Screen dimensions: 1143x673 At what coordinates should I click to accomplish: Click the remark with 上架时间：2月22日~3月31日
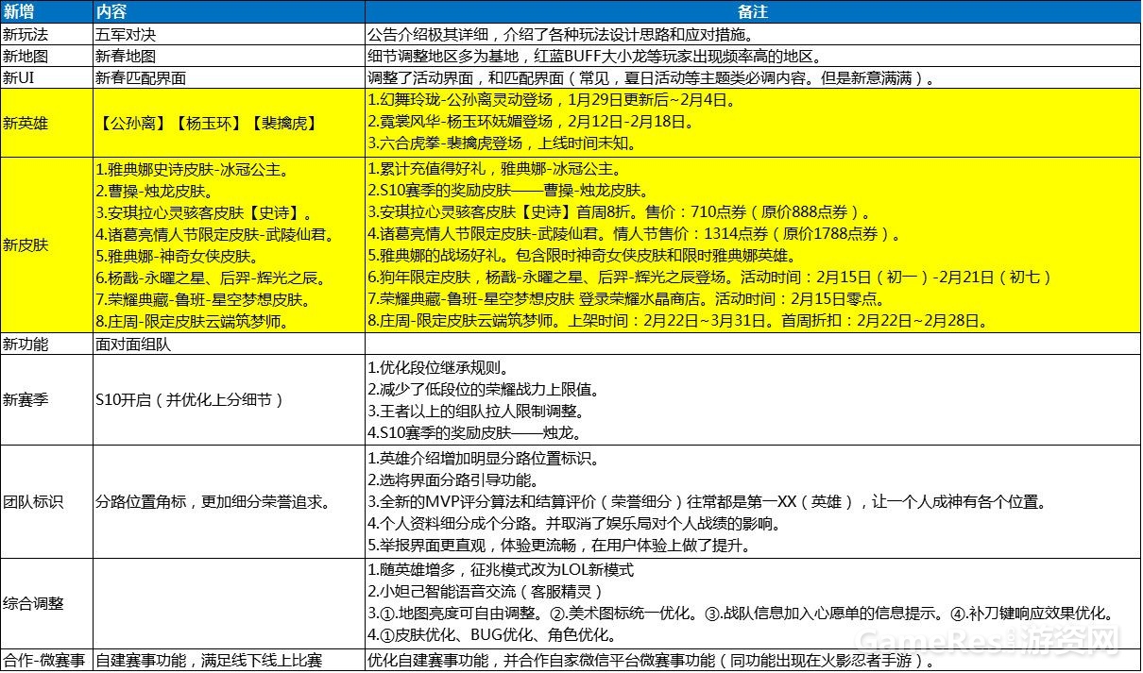pyautogui.click(x=677, y=321)
